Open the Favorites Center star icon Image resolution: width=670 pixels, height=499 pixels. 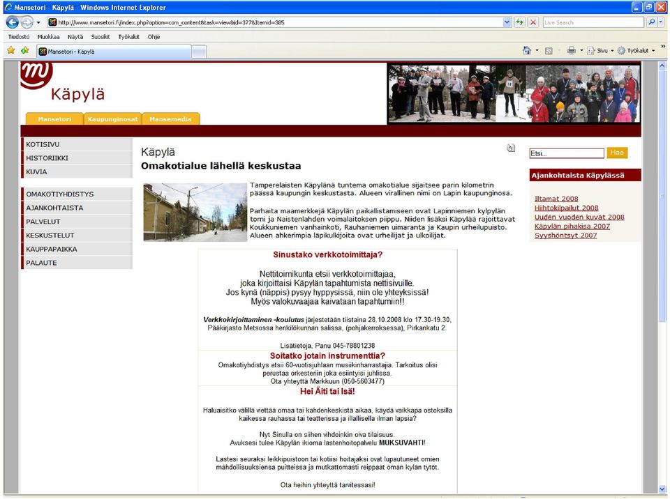point(11,51)
